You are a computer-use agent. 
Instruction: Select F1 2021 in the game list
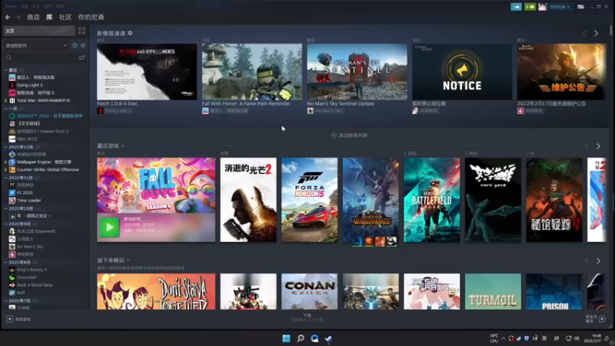click(x=25, y=193)
